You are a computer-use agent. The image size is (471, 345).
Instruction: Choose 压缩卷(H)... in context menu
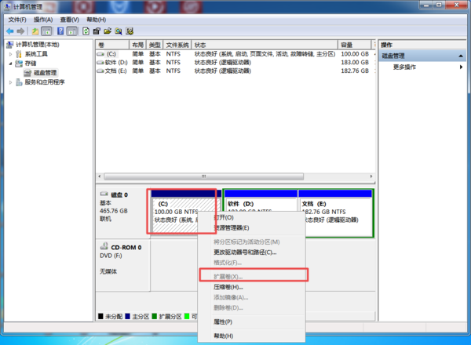(251, 287)
